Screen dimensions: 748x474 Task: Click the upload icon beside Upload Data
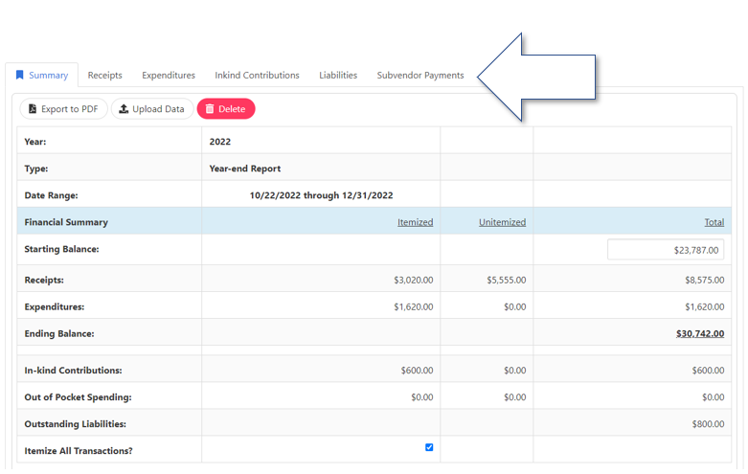tap(124, 109)
